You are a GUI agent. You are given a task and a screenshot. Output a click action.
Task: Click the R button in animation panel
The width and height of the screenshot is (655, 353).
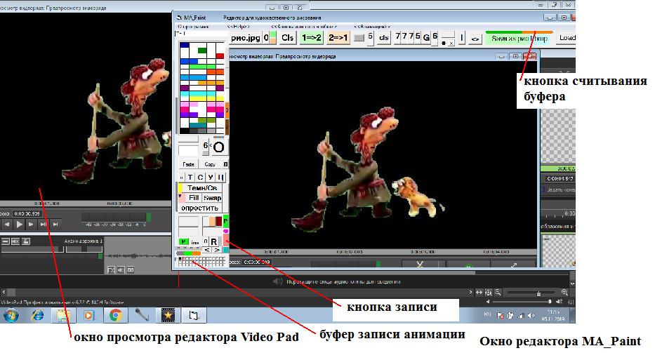[x=214, y=241]
